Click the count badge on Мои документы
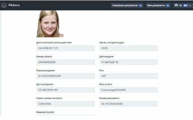 (x=168, y=5)
